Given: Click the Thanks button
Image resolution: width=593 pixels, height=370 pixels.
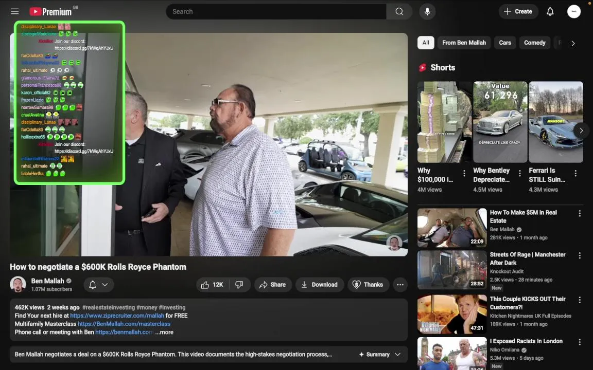Looking at the screenshot, I should point(368,285).
